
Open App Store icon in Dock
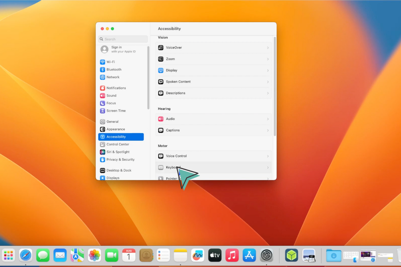(249, 255)
